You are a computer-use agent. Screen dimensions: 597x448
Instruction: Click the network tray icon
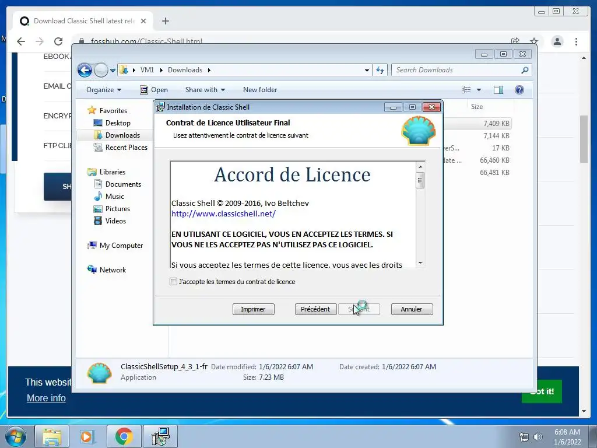point(524,437)
